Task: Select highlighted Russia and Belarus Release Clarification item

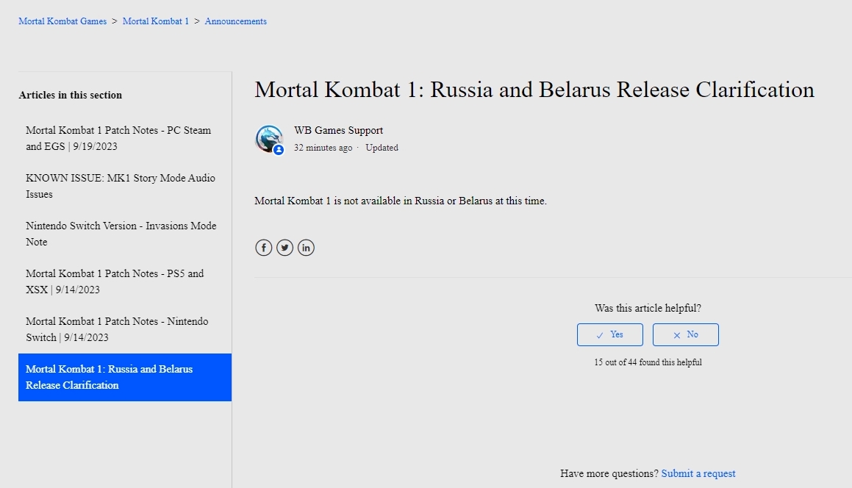Action: pyautogui.click(x=125, y=377)
